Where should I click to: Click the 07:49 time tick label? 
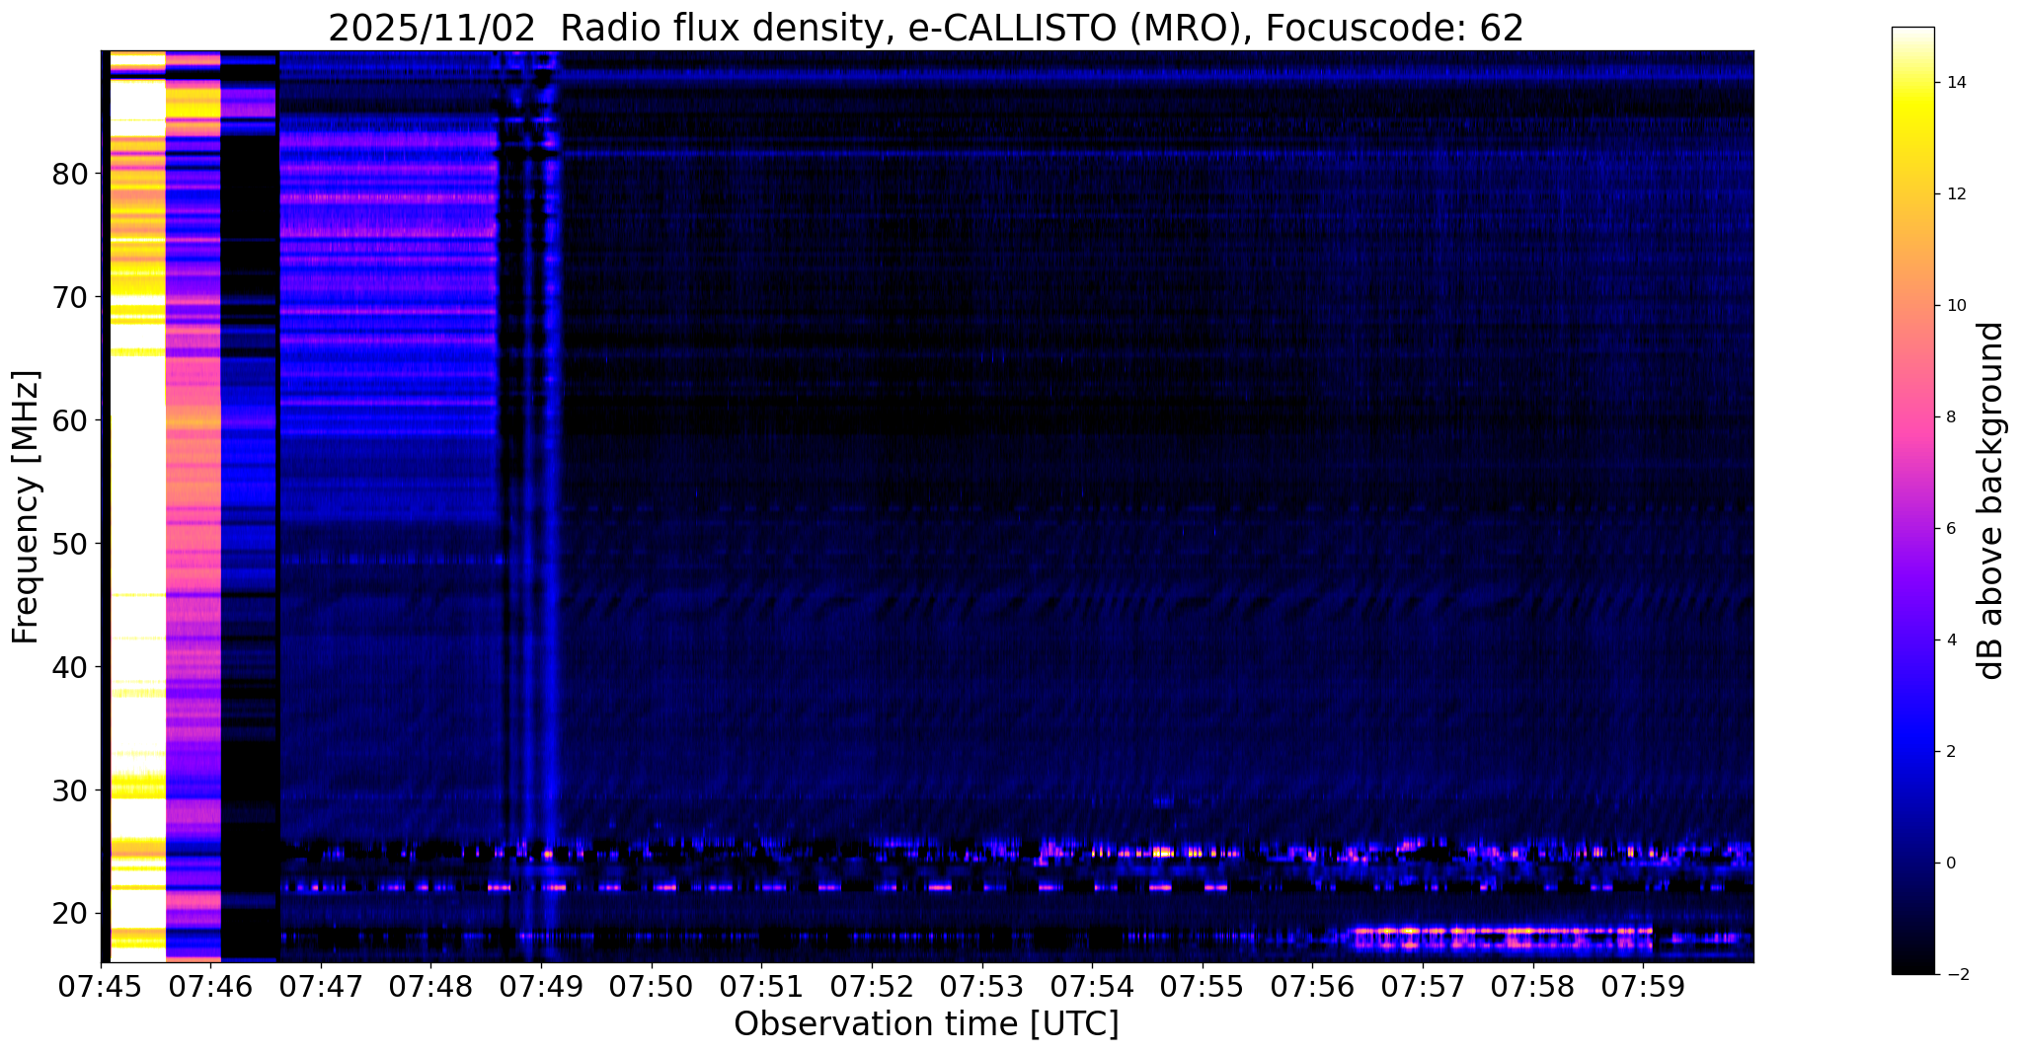point(541,986)
